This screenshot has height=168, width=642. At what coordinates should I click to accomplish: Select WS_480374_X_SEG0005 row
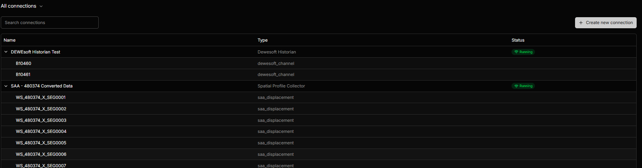(318, 143)
